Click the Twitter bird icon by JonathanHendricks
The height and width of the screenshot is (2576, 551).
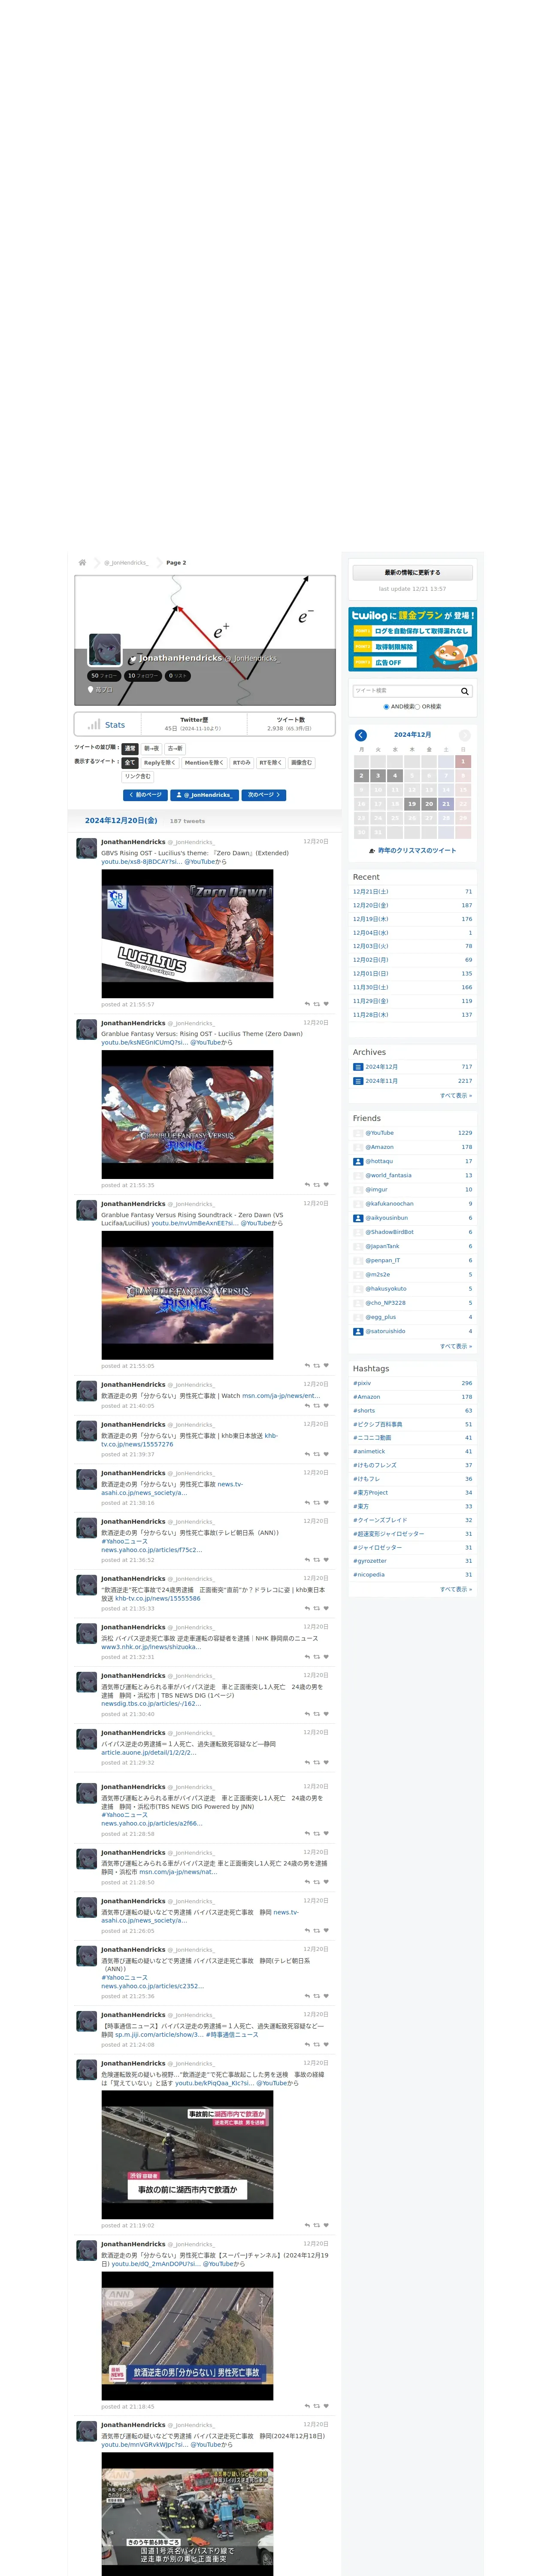coord(132,659)
